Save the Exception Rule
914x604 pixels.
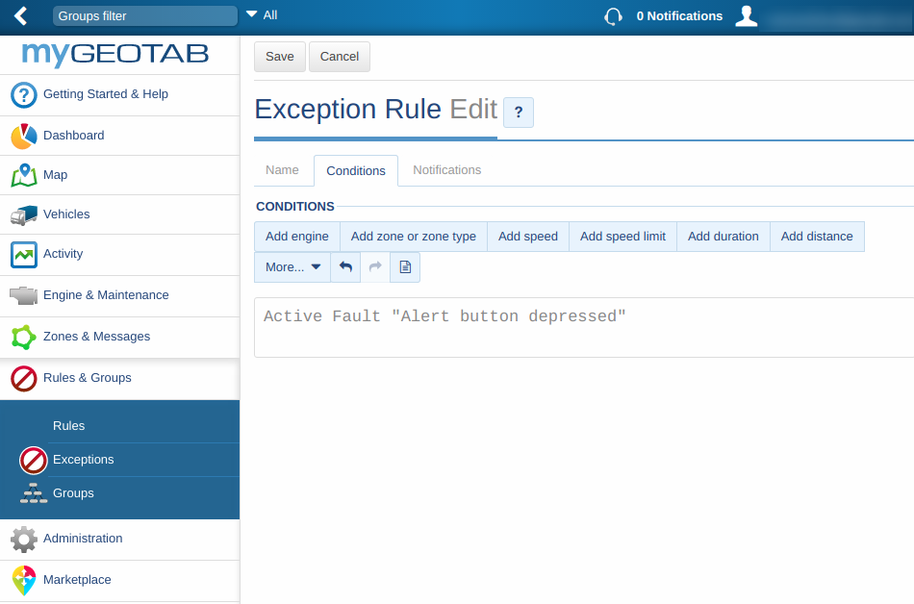pos(279,57)
